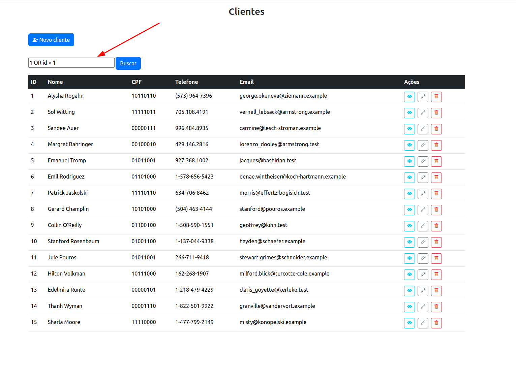The image size is (516, 383).
Task: Delete Gerard Champlin's record
Action: pos(436,210)
